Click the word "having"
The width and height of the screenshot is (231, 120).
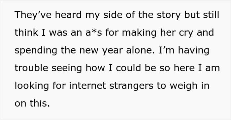(194, 51)
